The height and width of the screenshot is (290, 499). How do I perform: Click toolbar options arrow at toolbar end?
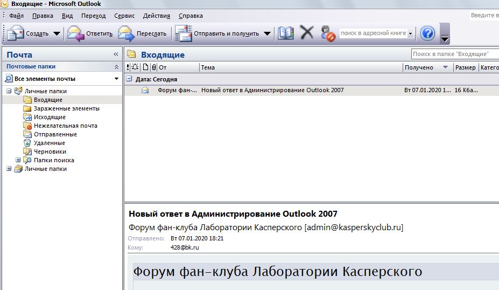[445, 38]
